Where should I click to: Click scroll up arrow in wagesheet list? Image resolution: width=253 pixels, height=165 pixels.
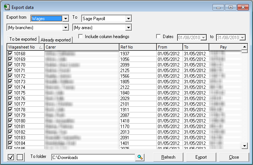tap(244, 47)
